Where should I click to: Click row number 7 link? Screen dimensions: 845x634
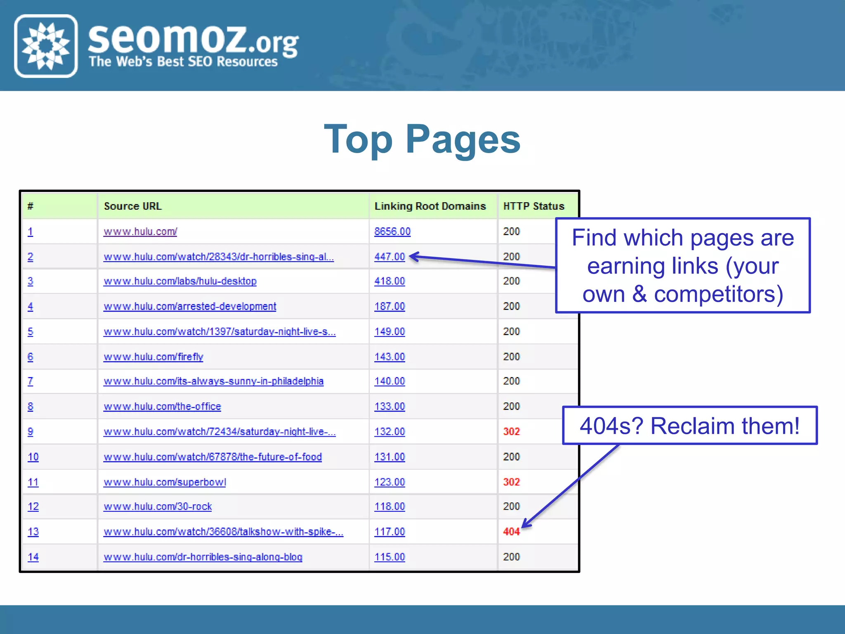(x=30, y=381)
